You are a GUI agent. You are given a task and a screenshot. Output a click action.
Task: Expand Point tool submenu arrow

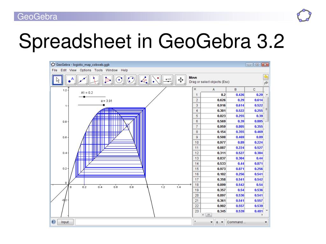75,84
